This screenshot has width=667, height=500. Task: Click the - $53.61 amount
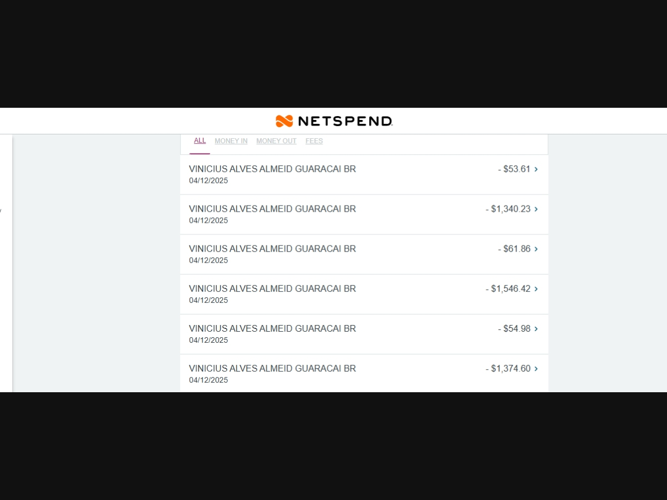pyautogui.click(x=514, y=169)
